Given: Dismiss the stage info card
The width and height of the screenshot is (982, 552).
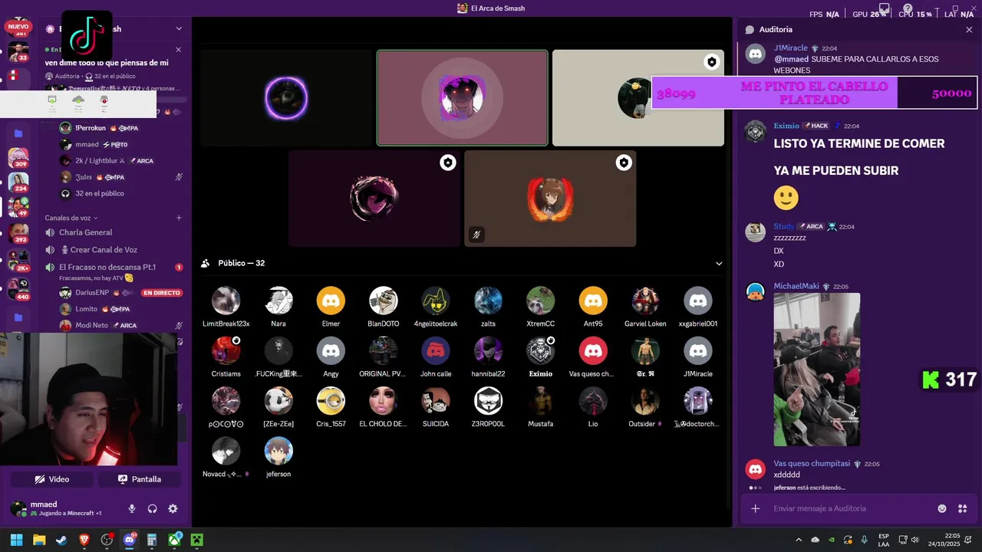Looking at the screenshot, I should (179, 49).
